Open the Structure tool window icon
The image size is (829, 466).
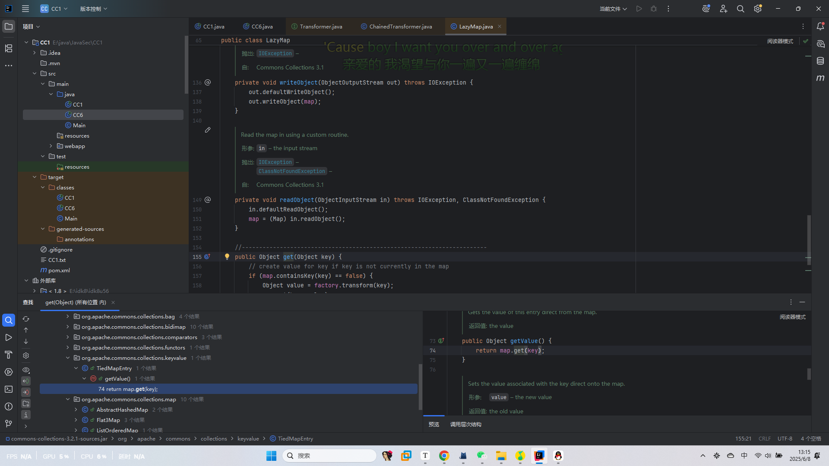tap(9, 48)
